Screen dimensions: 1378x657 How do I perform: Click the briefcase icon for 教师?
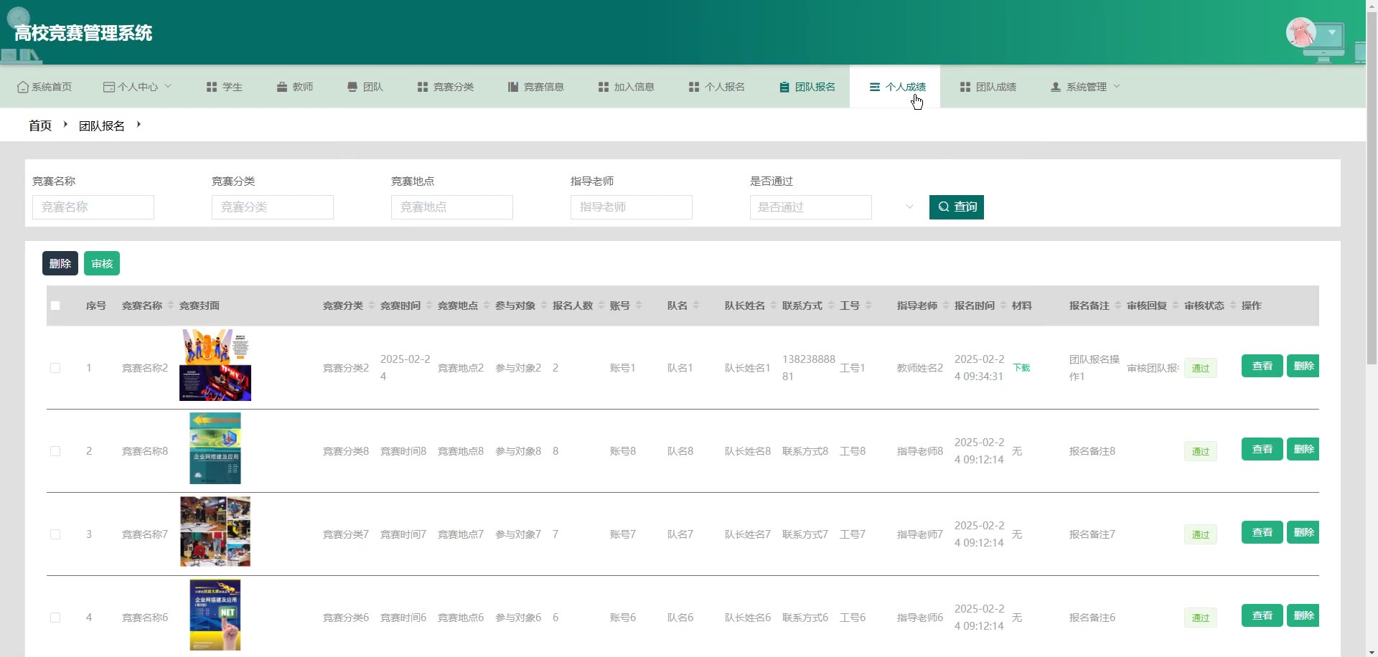pos(282,87)
